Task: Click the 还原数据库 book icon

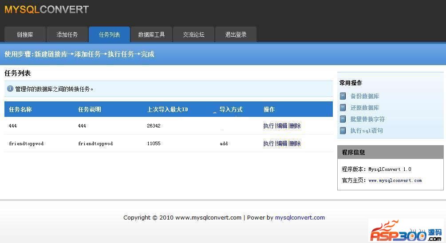Action: tap(343, 108)
